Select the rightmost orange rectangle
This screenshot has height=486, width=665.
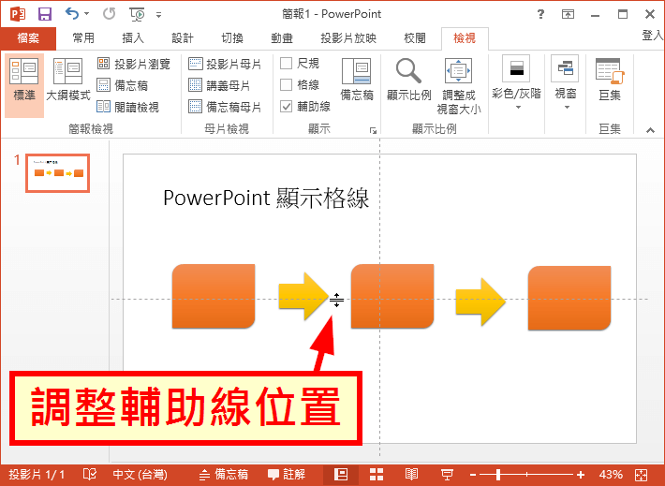pos(569,298)
